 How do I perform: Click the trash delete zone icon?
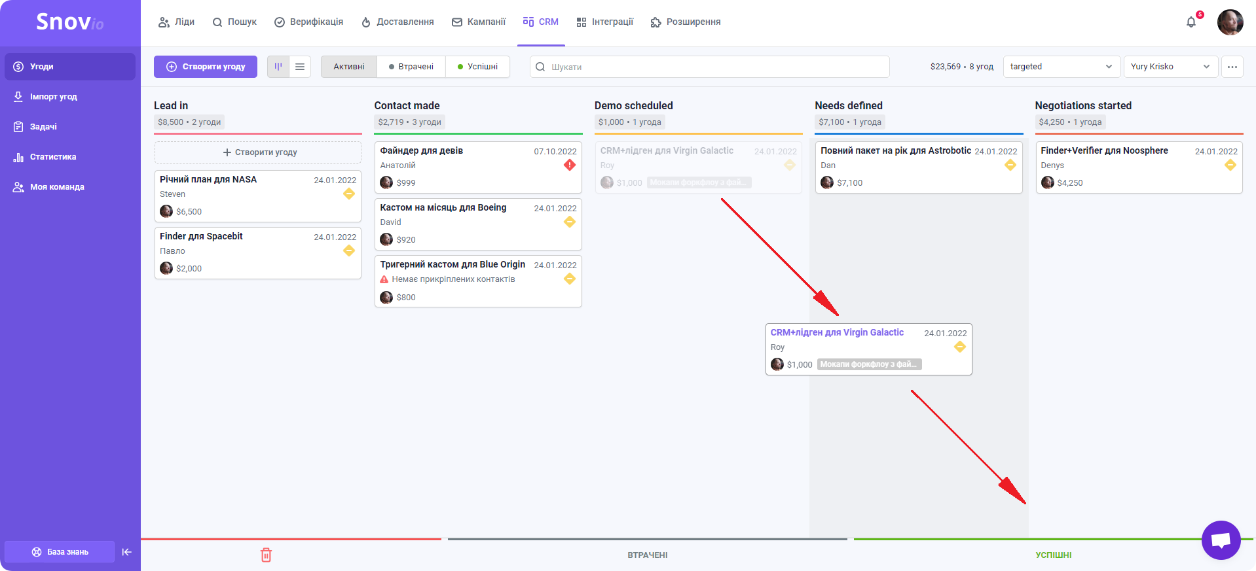(x=266, y=555)
